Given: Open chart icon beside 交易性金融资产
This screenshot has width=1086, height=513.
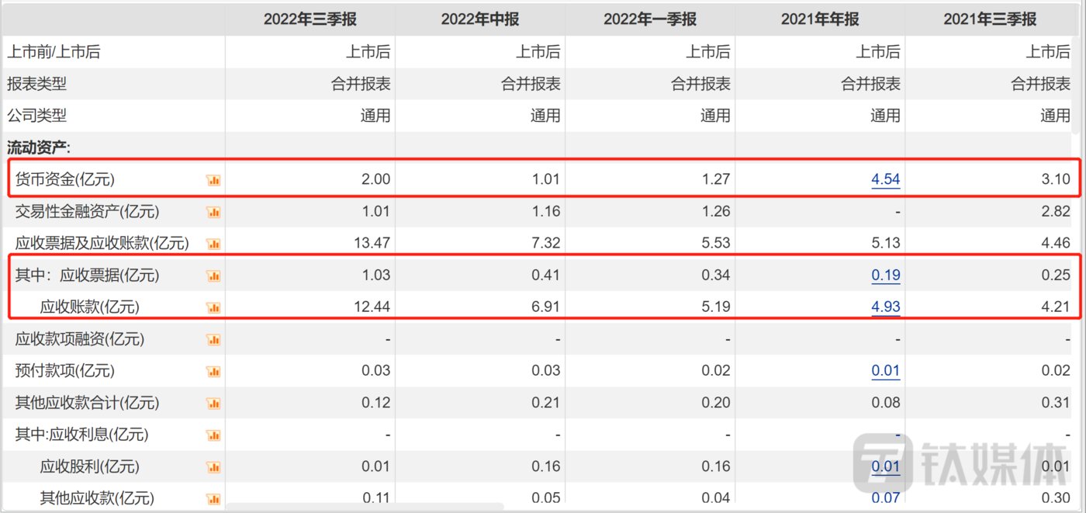Looking at the screenshot, I should click(213, 212).
